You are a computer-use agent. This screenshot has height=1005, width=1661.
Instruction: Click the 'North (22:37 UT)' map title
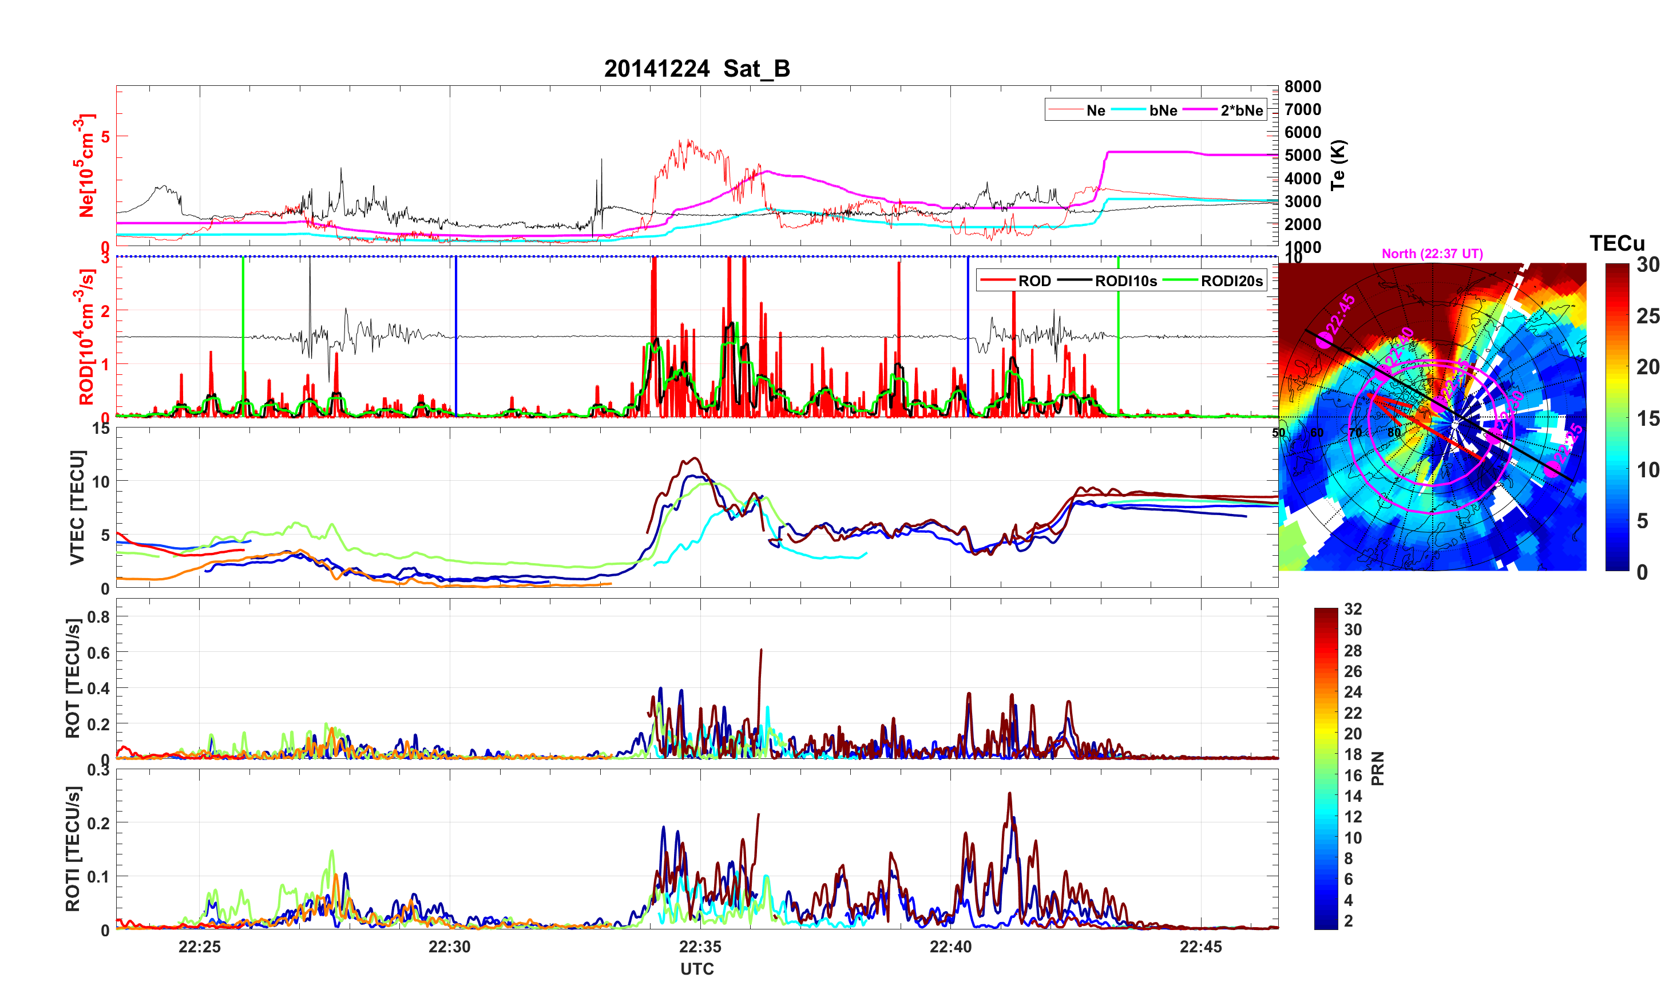click(1433, 254)
